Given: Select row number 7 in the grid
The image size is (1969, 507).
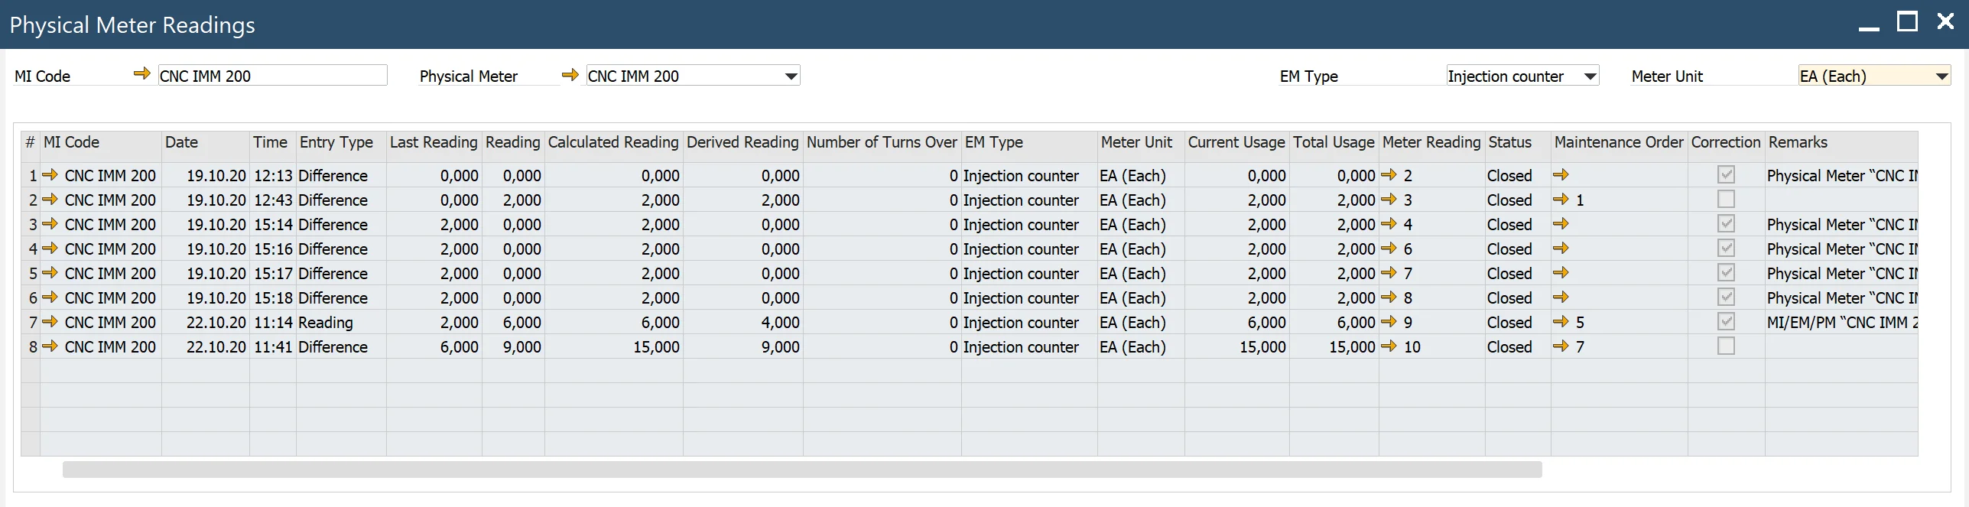Looking at the screenshot, I should (31, 323).
